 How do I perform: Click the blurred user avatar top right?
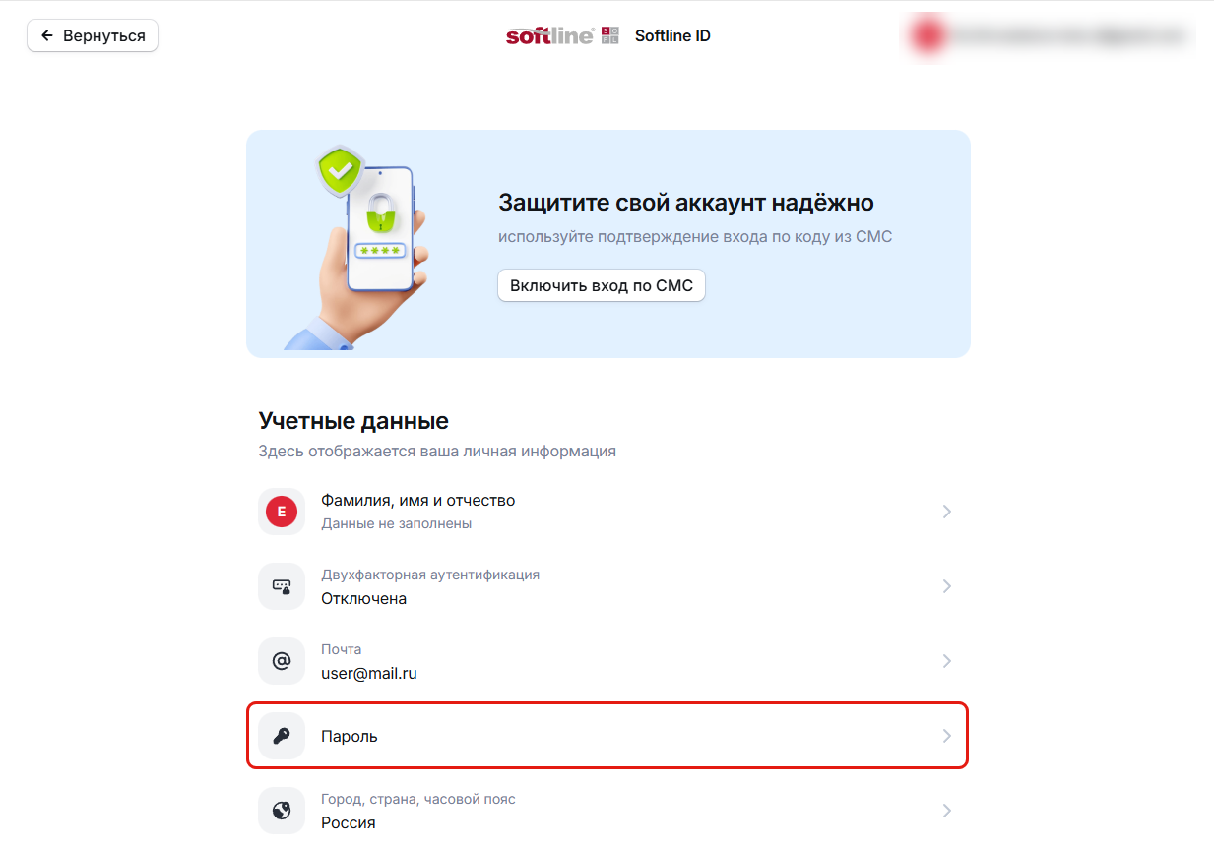(926, 36)
